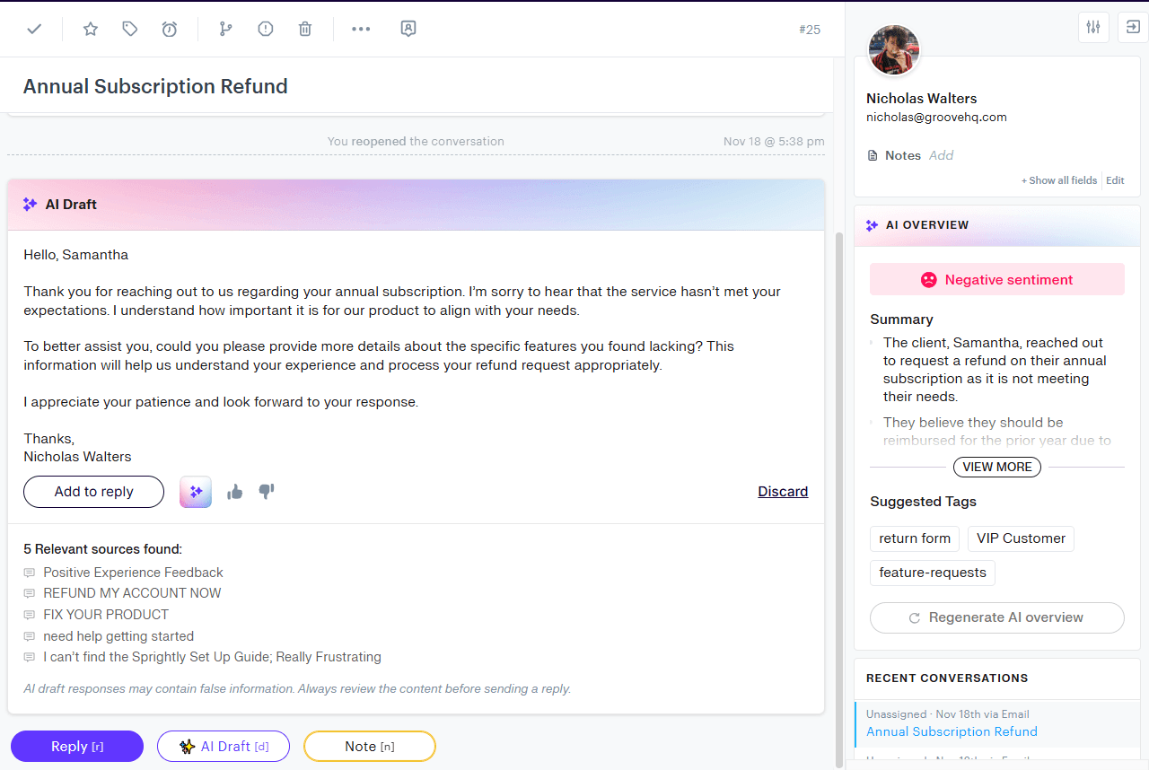Discard the AI draft

[783, 492]
